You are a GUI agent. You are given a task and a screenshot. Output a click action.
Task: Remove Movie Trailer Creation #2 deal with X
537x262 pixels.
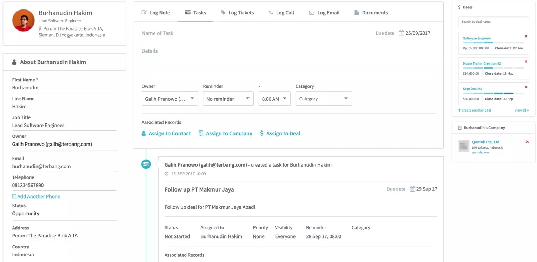[526, 61]
